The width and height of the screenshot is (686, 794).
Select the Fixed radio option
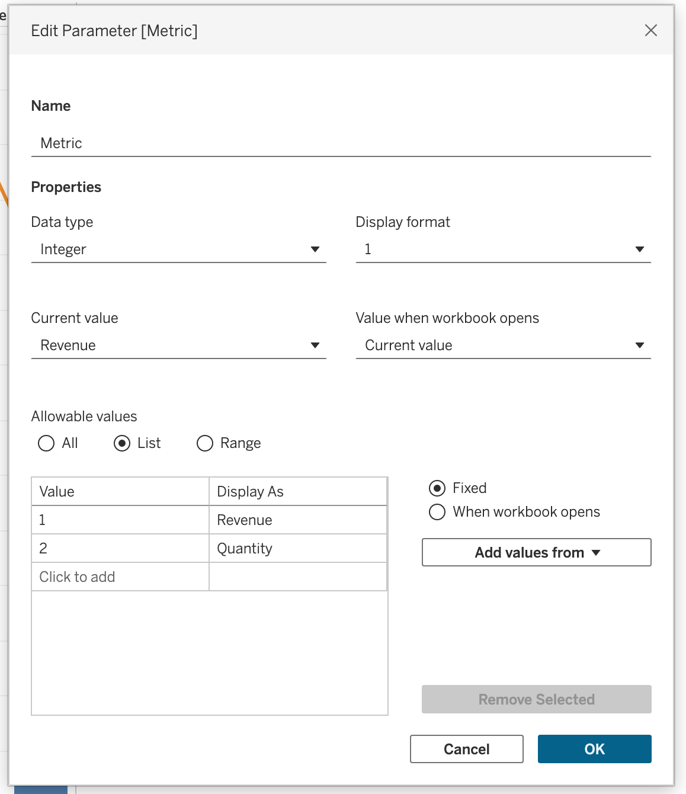[x=437, y=488]
